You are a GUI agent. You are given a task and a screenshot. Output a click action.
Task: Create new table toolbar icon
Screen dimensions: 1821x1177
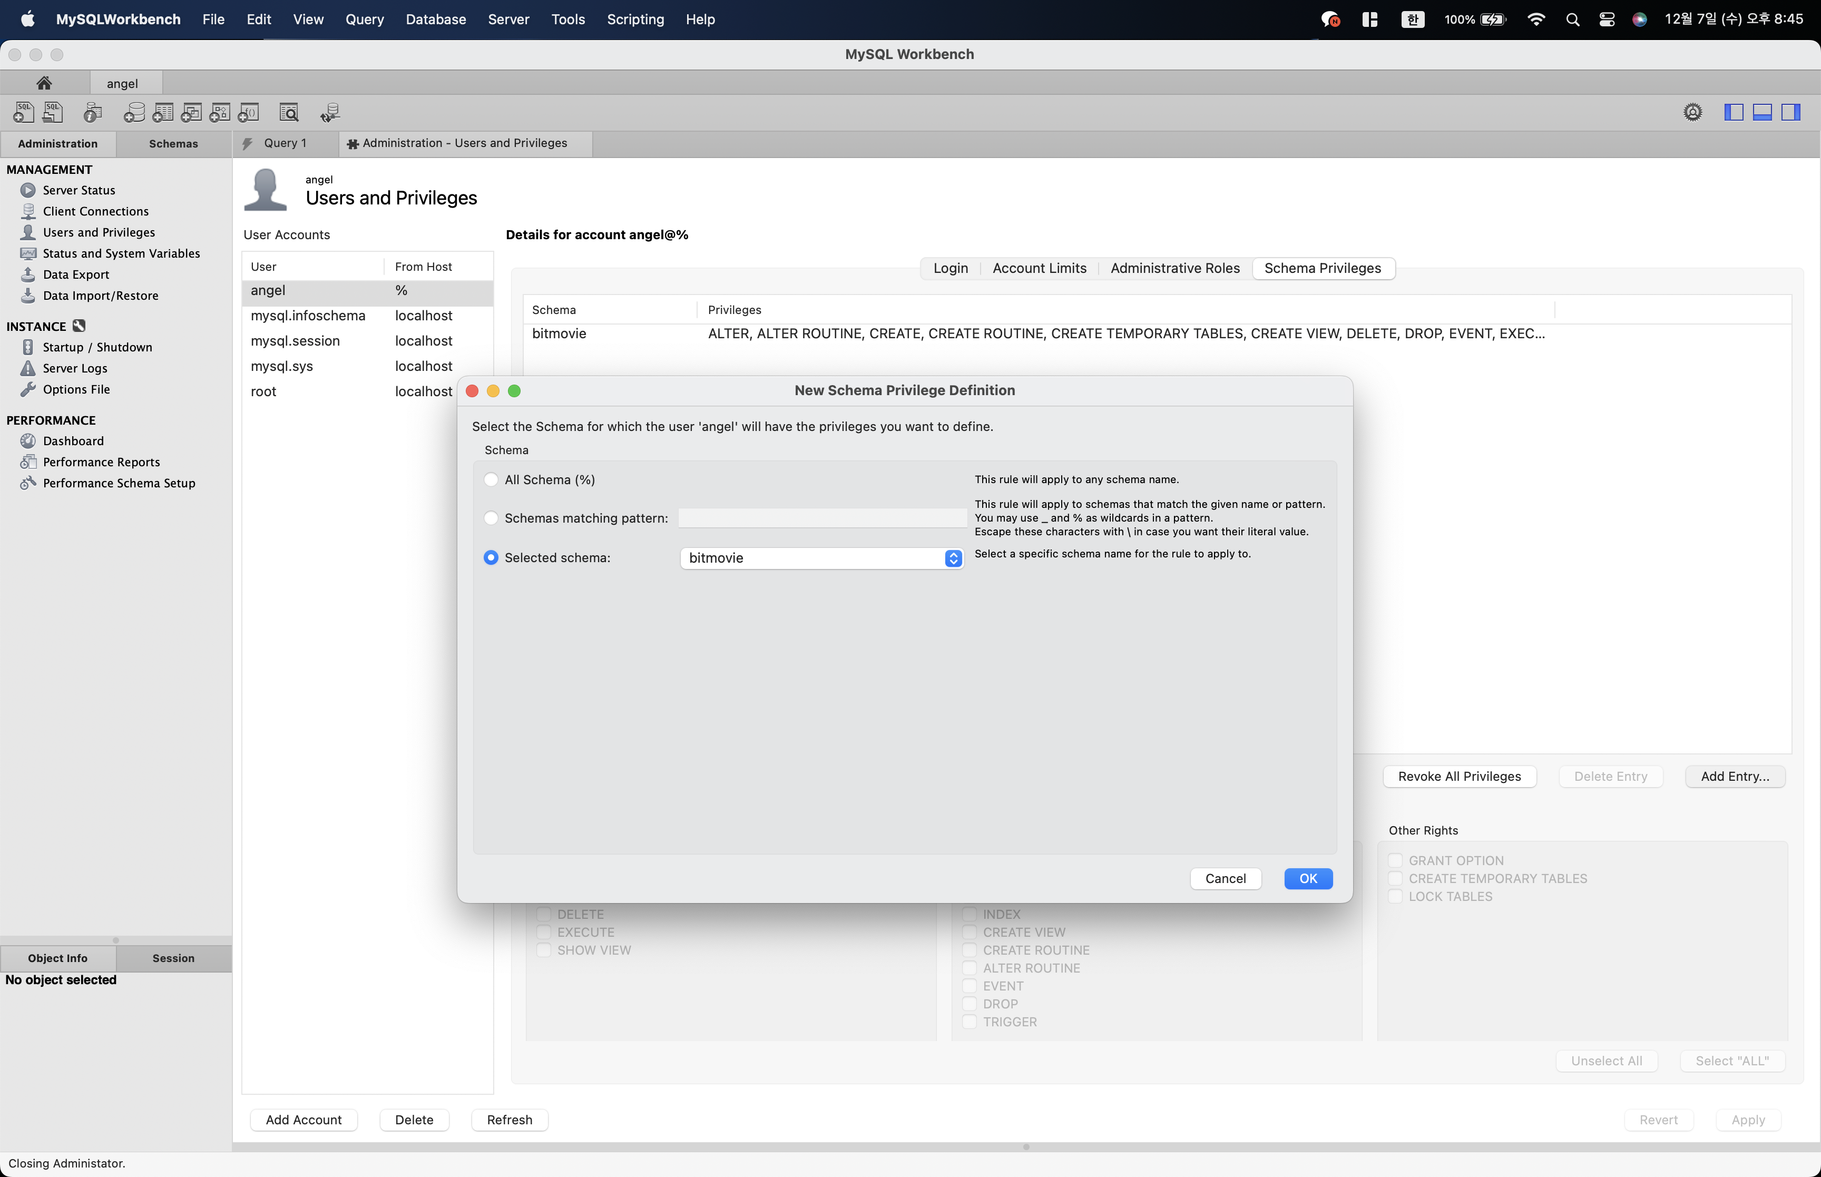pyautogui.click(x=163, y=112)
